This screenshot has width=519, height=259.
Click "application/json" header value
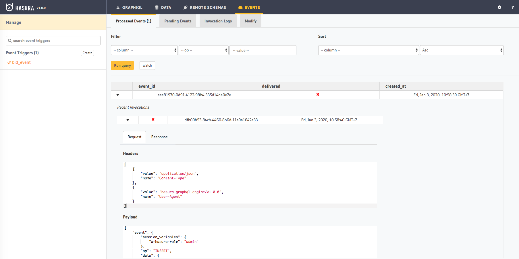coord(178,174)
